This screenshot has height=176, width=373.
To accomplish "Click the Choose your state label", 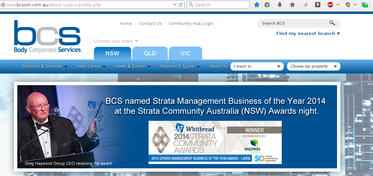I will pos(116,41).
